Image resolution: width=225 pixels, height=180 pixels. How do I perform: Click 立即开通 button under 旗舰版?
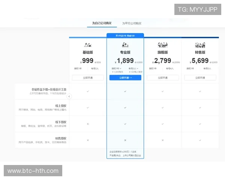(162, 78)
